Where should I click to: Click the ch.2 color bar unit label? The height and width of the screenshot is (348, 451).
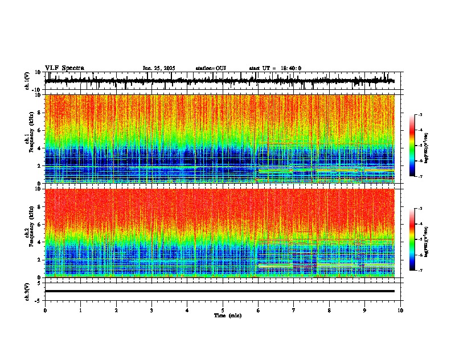click(x=426, y=242)
